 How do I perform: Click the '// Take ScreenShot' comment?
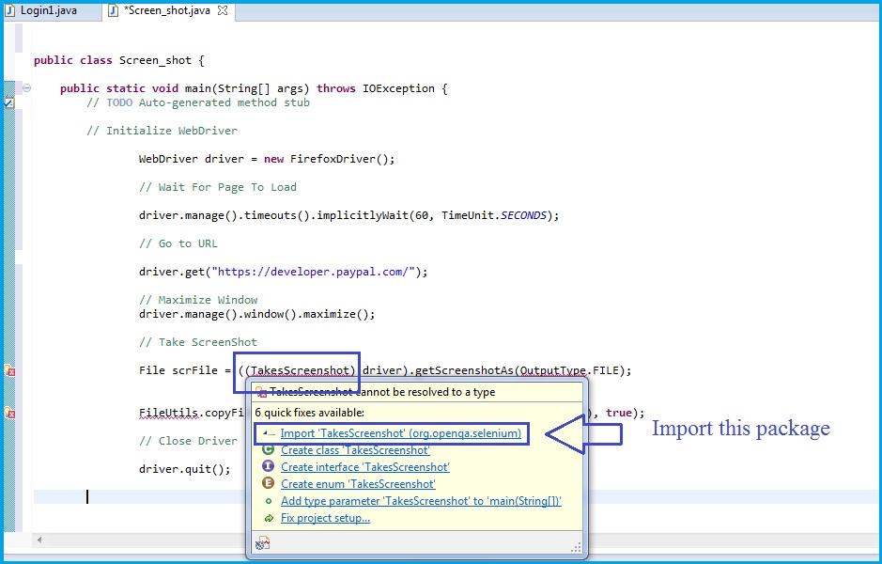pos(198,342)
